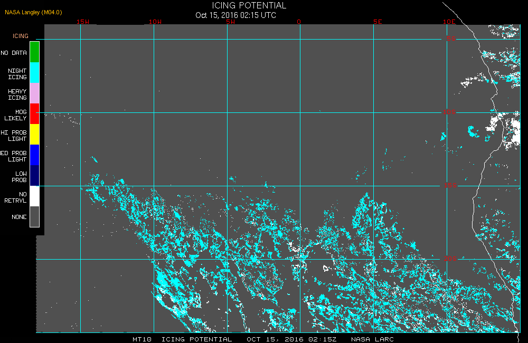Viewport: 528px width, 343px height.
Task: Click the NO DATA green legend swatch
Action: click(x=35, y=52)
